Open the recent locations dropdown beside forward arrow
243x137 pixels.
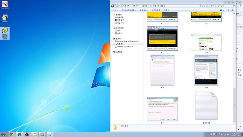[119, 6]
